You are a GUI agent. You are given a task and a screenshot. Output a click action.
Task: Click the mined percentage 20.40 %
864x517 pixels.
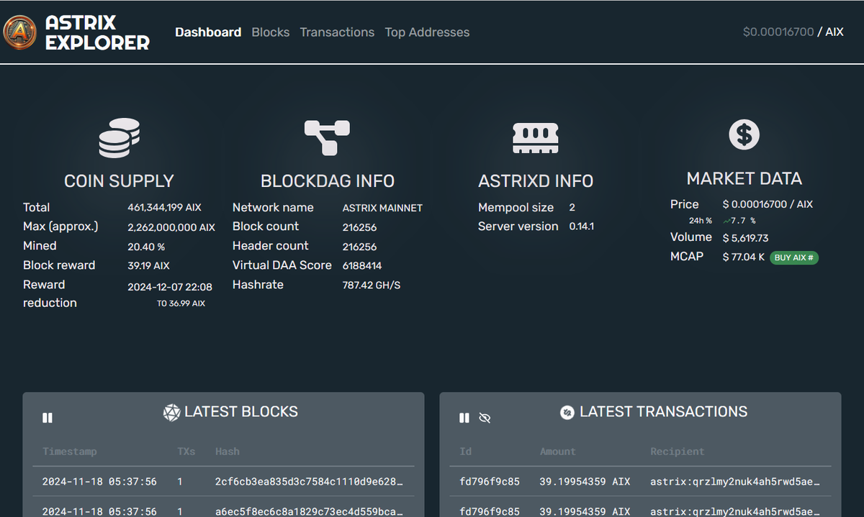tap(146, 247)
